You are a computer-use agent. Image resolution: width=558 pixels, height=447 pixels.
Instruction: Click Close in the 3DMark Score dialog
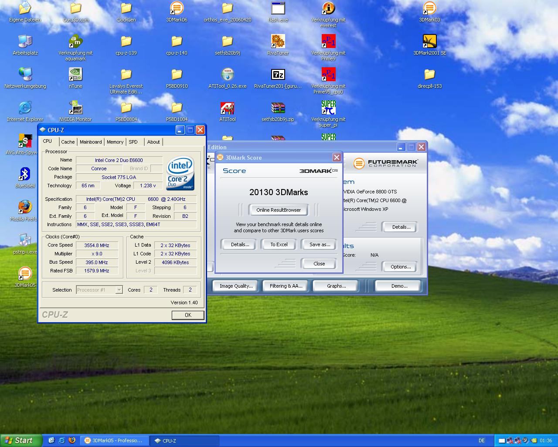[319, 264]
